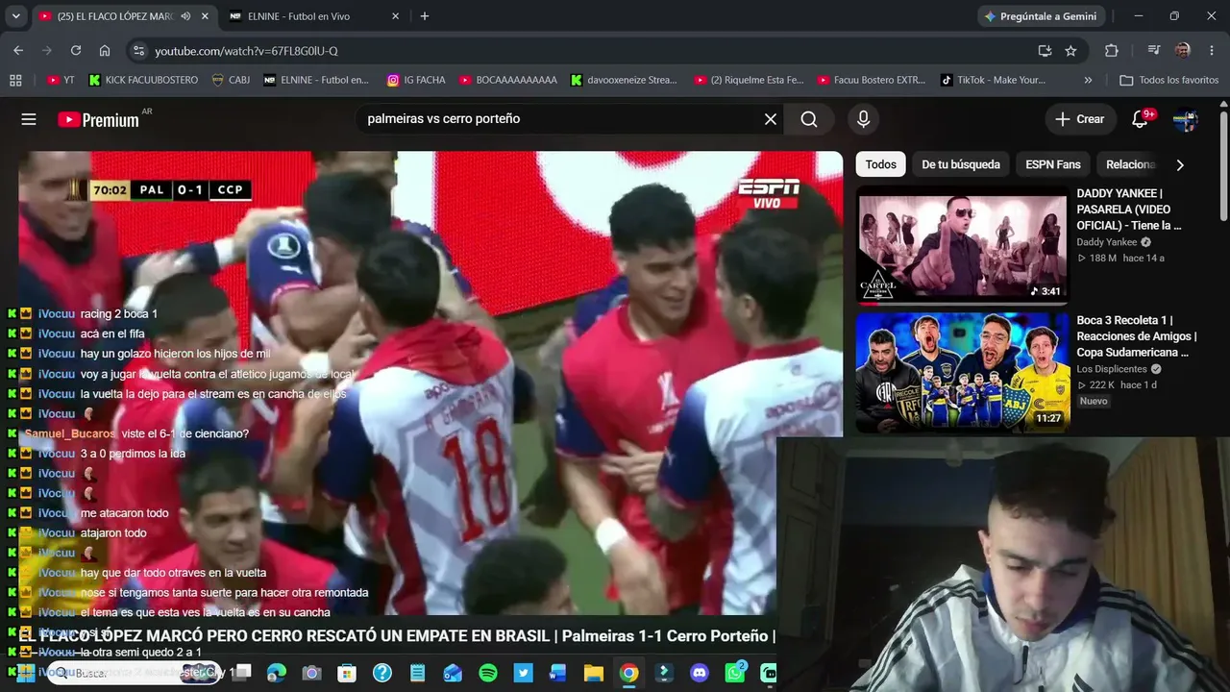Click the Palmeiras vs Cerro Porteño video player
Viewport: 1230px width, 692px height.
(430, 383)
